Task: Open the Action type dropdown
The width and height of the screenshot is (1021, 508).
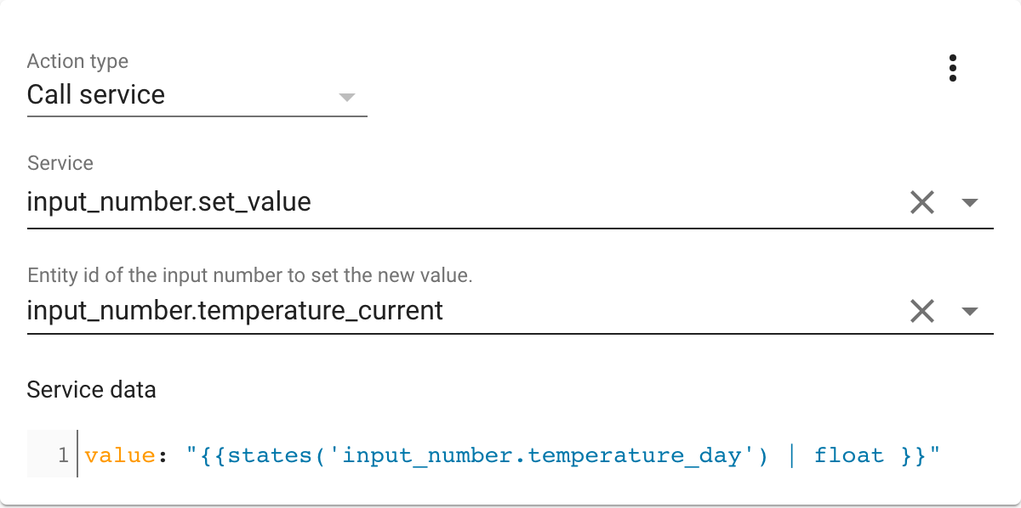Action: click(346, 98)
